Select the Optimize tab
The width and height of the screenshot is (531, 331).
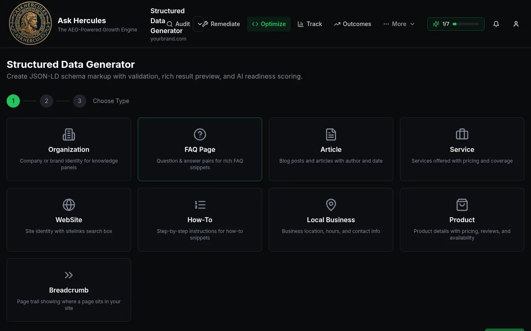click(269, 24)
